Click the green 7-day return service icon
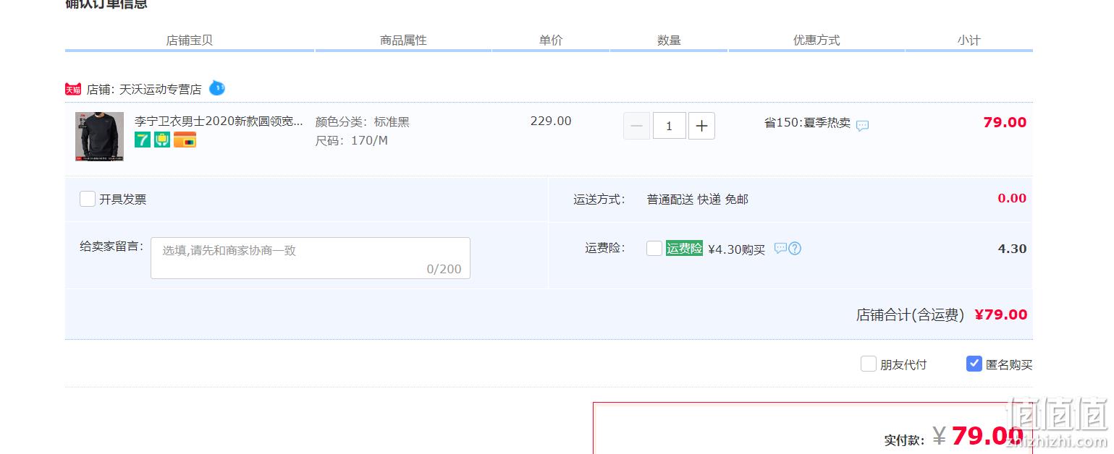 tap(143, 140)
